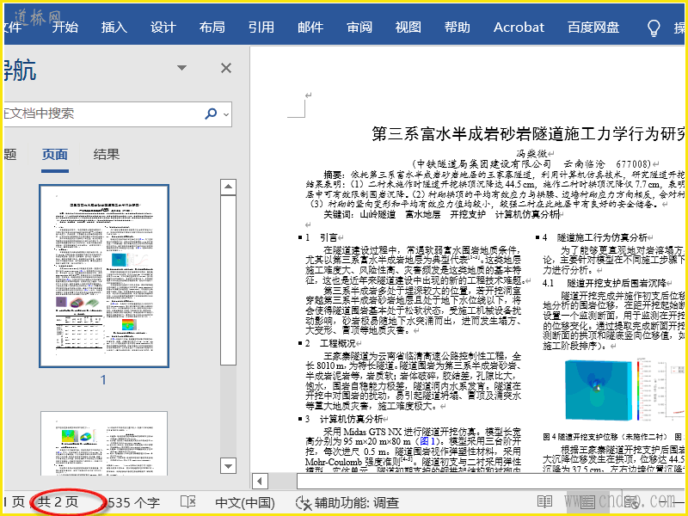Click the document title 第三系富水半成岩砂岩隧道施工力学行为研究
Image resolution: width=688 pixels, height=516 pixels.
coord(529,133)
